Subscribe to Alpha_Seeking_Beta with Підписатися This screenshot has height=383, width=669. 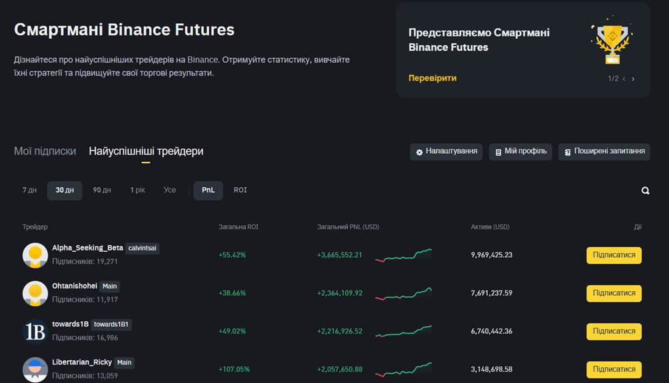click(x=614, y=255)
